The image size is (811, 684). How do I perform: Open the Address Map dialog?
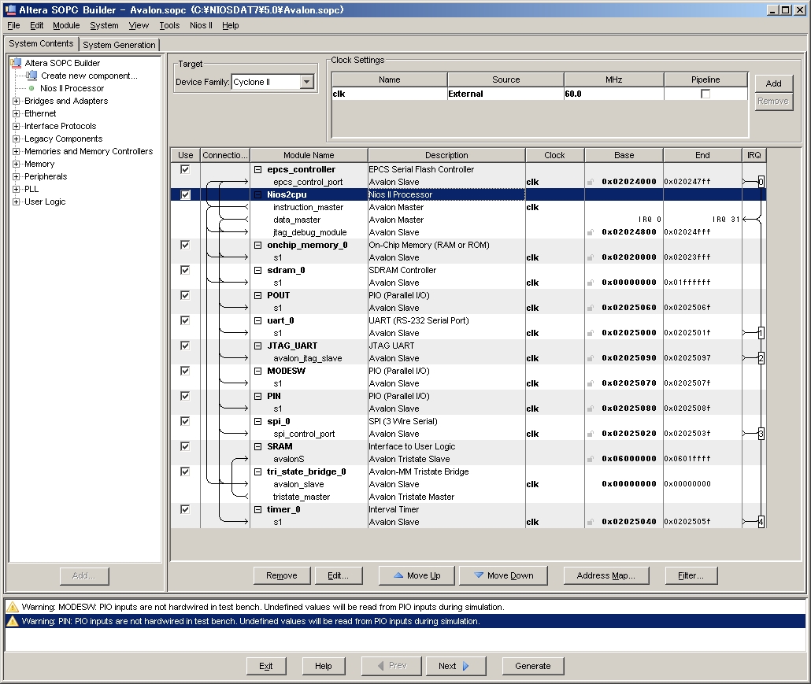pyautogui.click(x=604, y=575)
